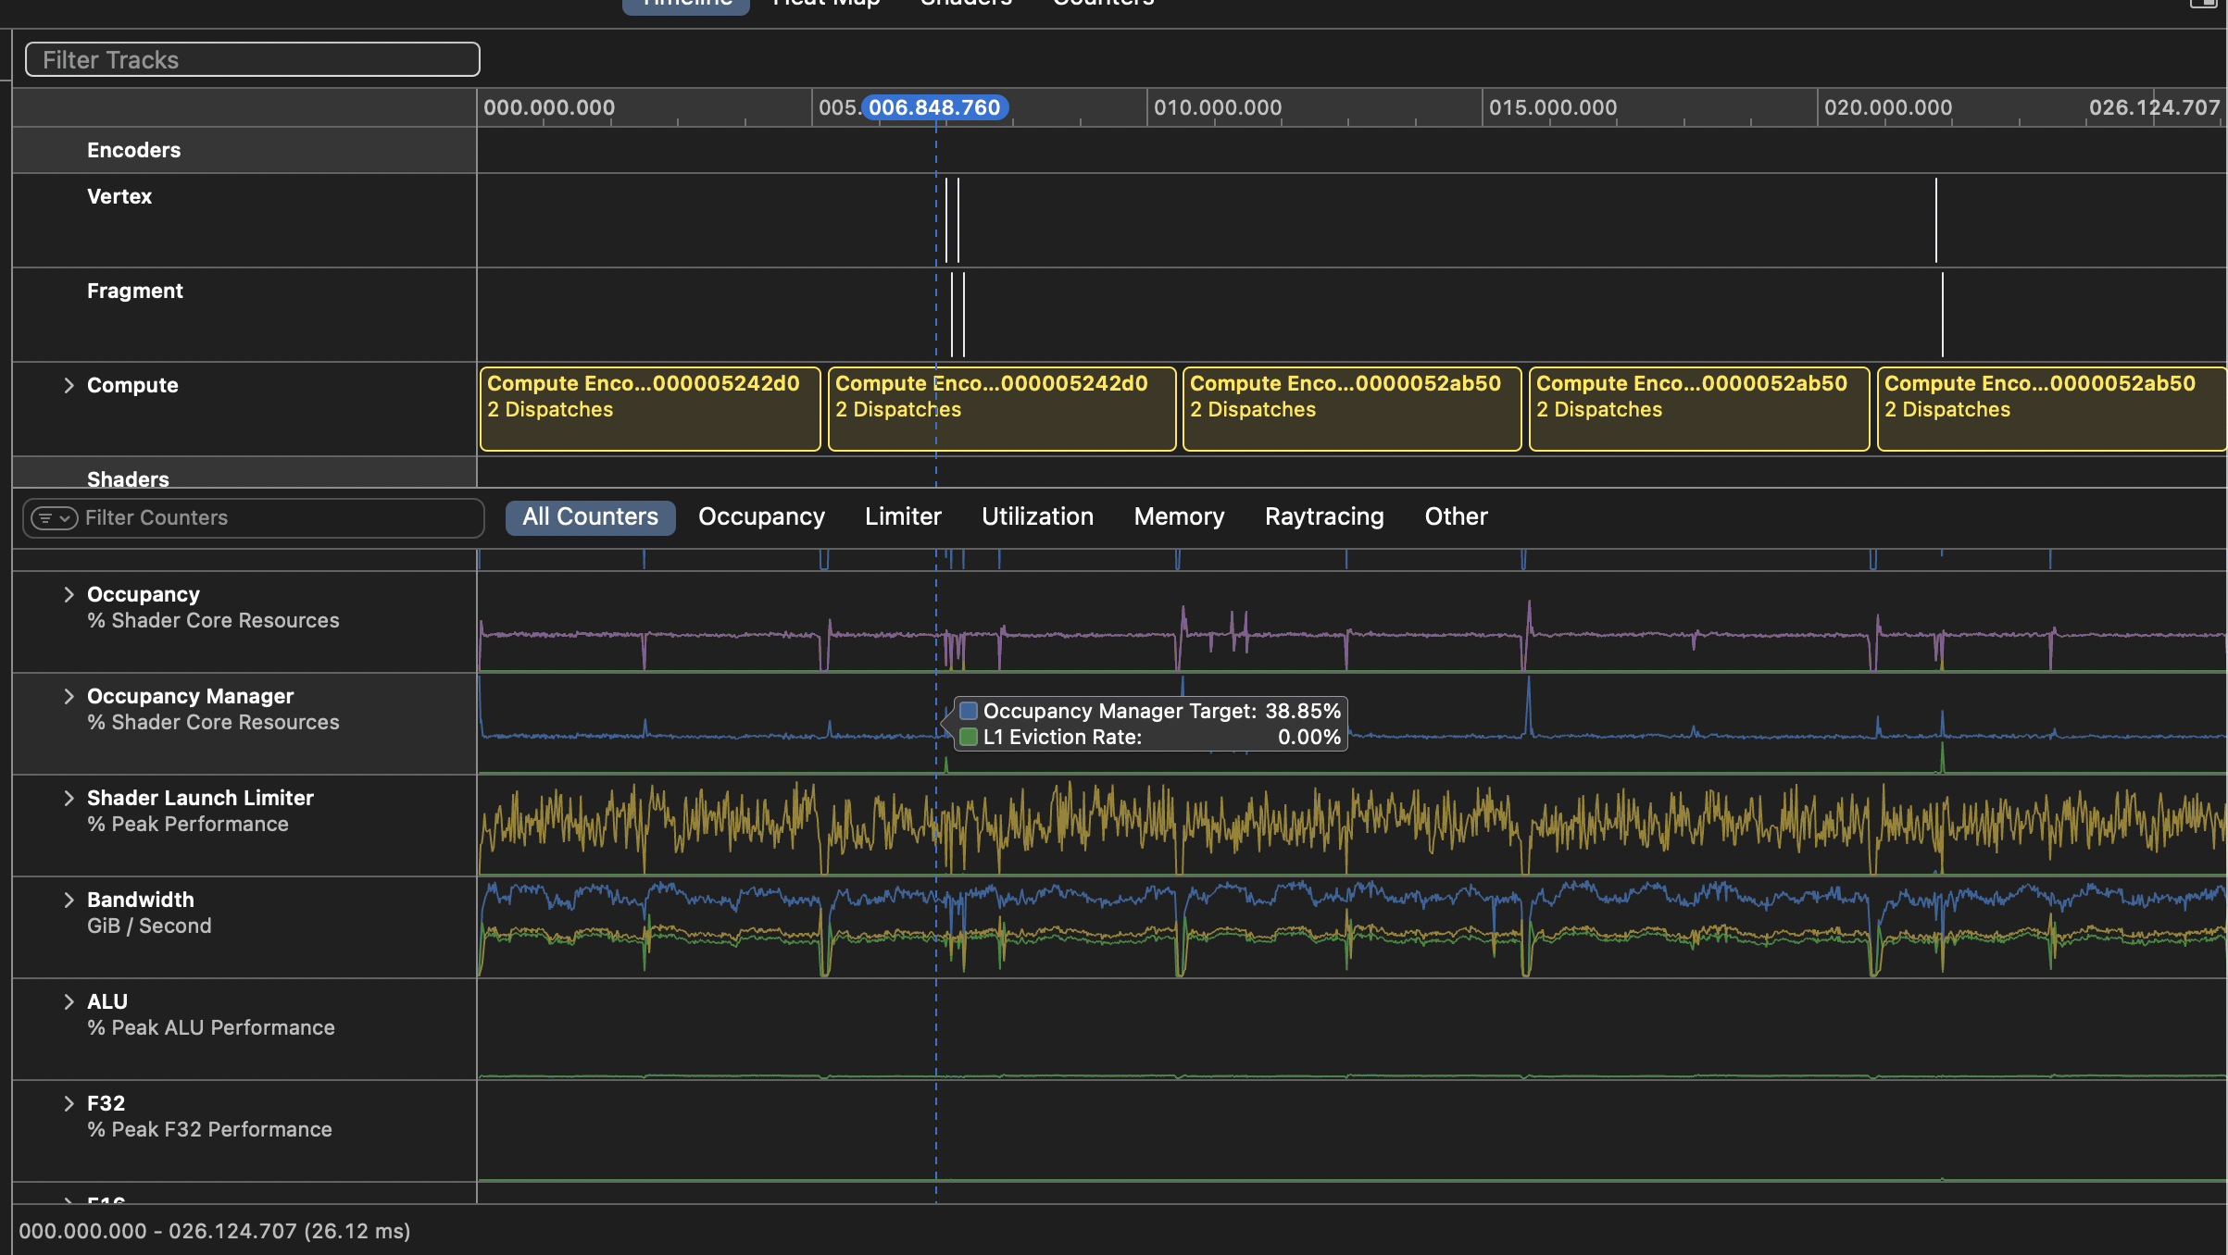Viewport: 2228px width, 1255px height.
Task: Expand the Occupancy Manager counter row
Action: pyautogui.click(x=69, y=696)
